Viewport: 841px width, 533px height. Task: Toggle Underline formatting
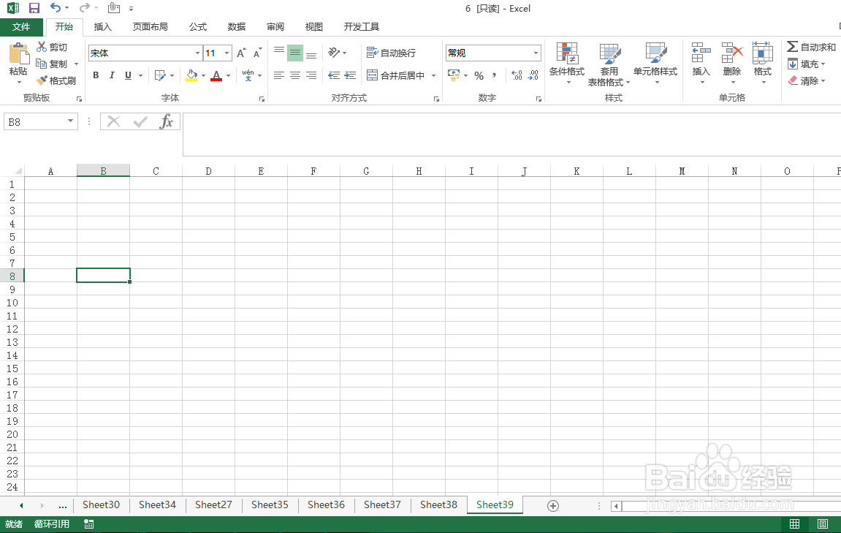click(x=128, y=75)
